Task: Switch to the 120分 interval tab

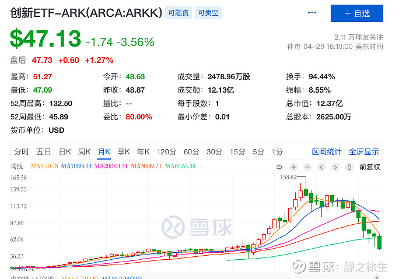Action: pyautogui.click(x=166, y=151)
